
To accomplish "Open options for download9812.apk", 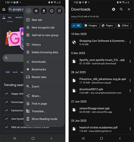I will pyautogui.click(x=130, y=91).
